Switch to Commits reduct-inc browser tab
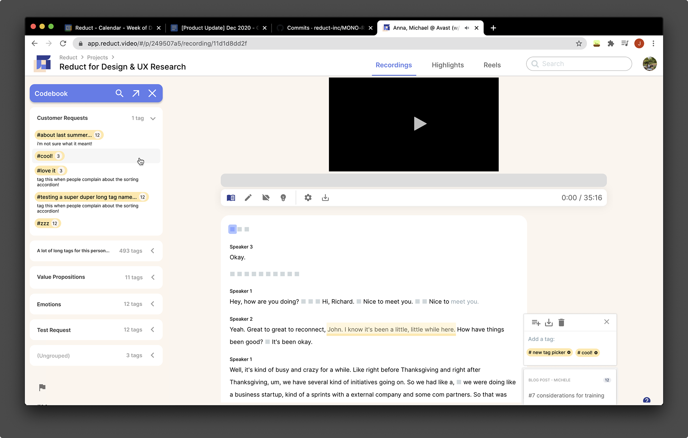This screenshot has width=688, height=438. point(325,28)
